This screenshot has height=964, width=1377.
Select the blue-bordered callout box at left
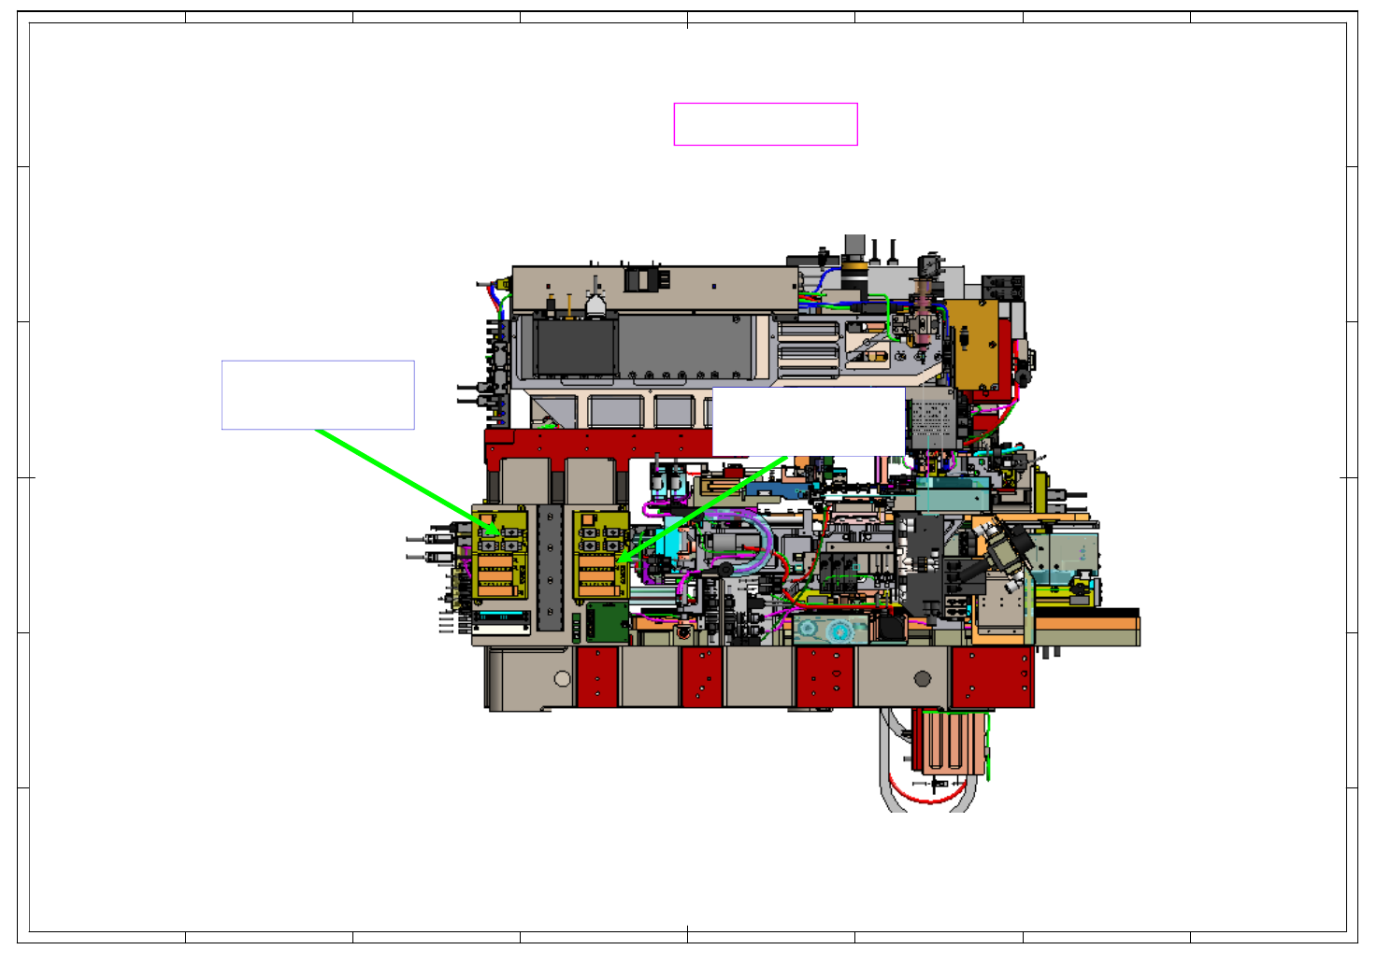[318, 395]
